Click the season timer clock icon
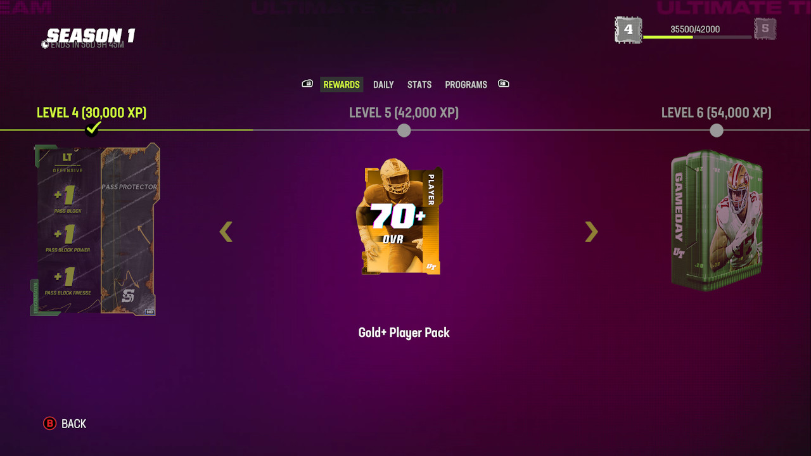811x456 pixels. point(45,45)
